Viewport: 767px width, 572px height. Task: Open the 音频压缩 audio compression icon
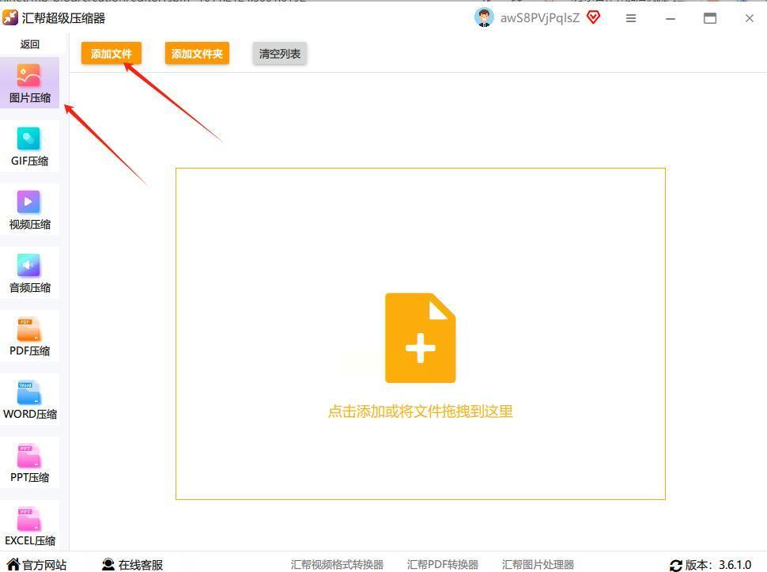point(28,265)
